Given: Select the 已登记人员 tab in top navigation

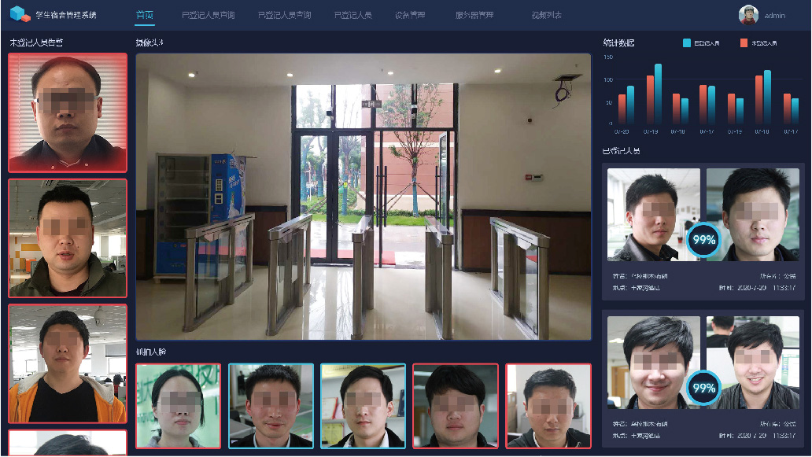Looking at the screenshot, I should 352,15.
